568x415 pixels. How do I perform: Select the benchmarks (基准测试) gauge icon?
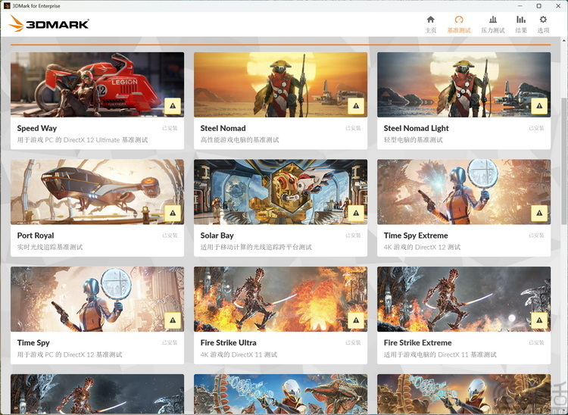click(x=459, y=20)
